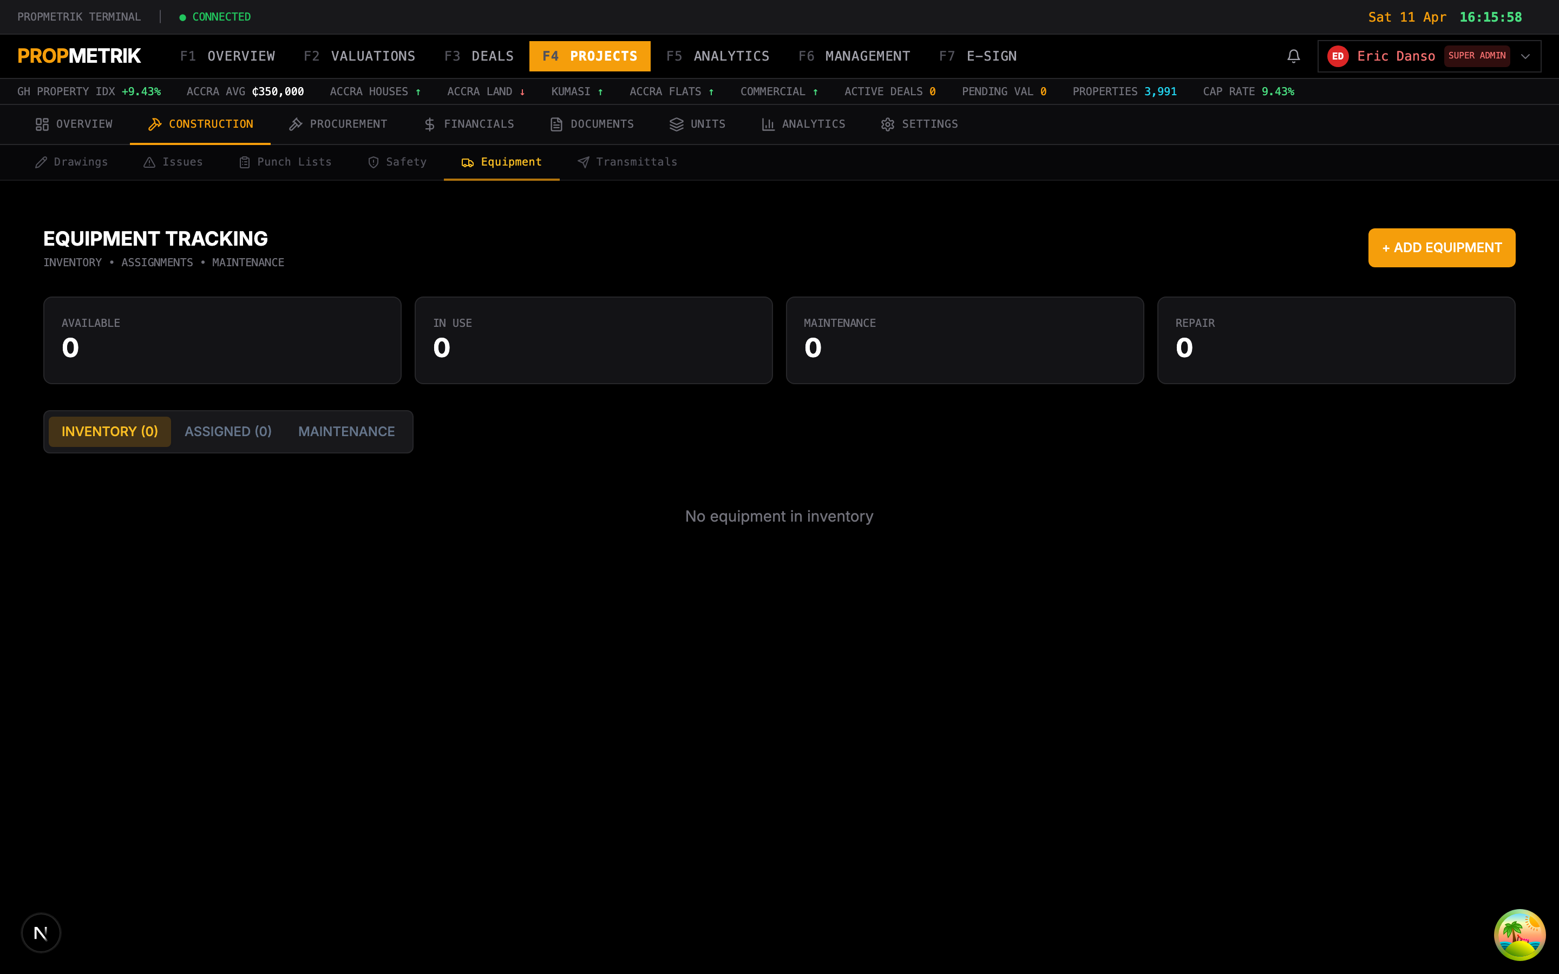Click the Repair count card

pos(1336,340)
